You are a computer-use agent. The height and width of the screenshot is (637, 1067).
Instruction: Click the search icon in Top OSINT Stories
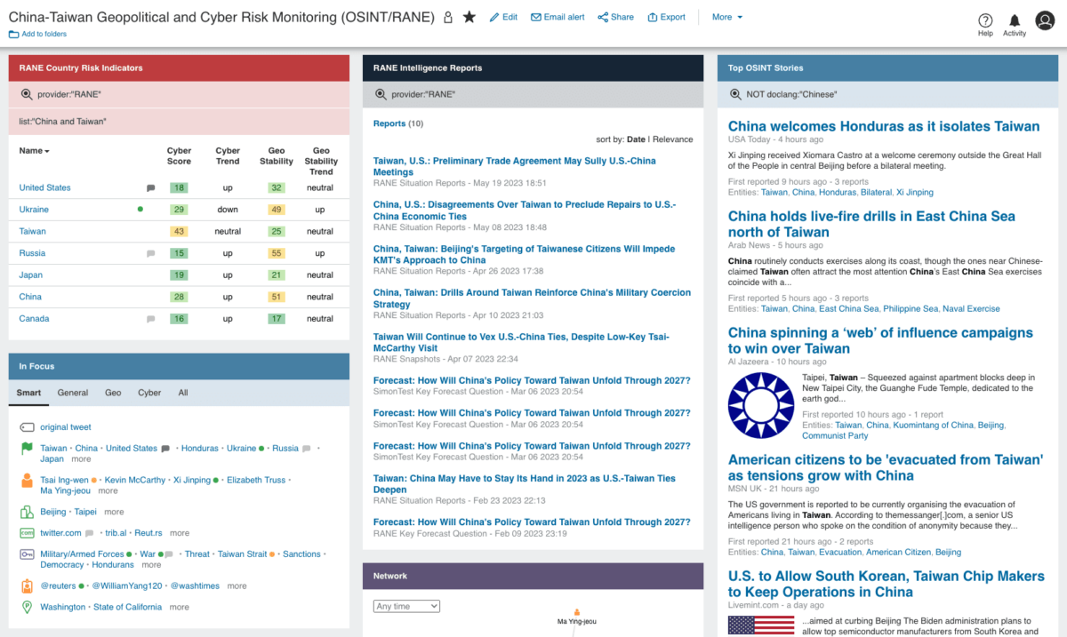735,94
